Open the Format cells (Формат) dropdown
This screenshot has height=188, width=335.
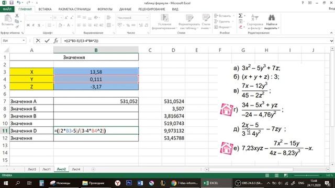pyautogui.click(x=223, y=27)
